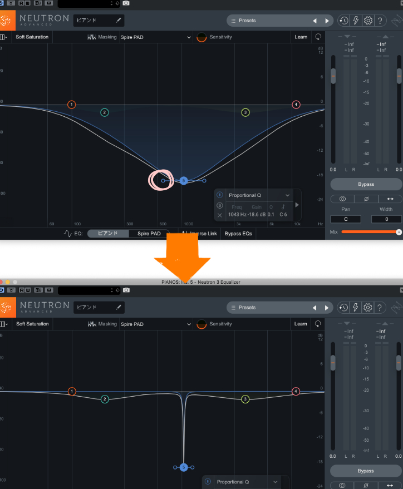Click input gain fader handle, upper window
This screenshot has width=403, height=489.
(x=333, y=76)
